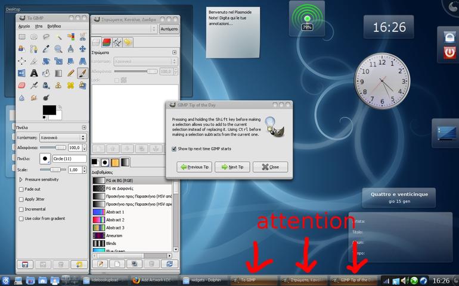The width and height of the screenshot is (459, 286).
Task: Open the brush mode Κανονικό dropdown
Action: pos(63,137)
